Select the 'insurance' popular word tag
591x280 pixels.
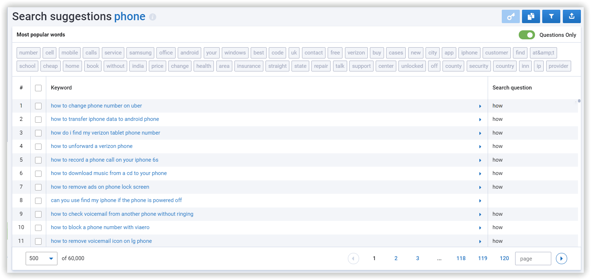tap(249, 66)
